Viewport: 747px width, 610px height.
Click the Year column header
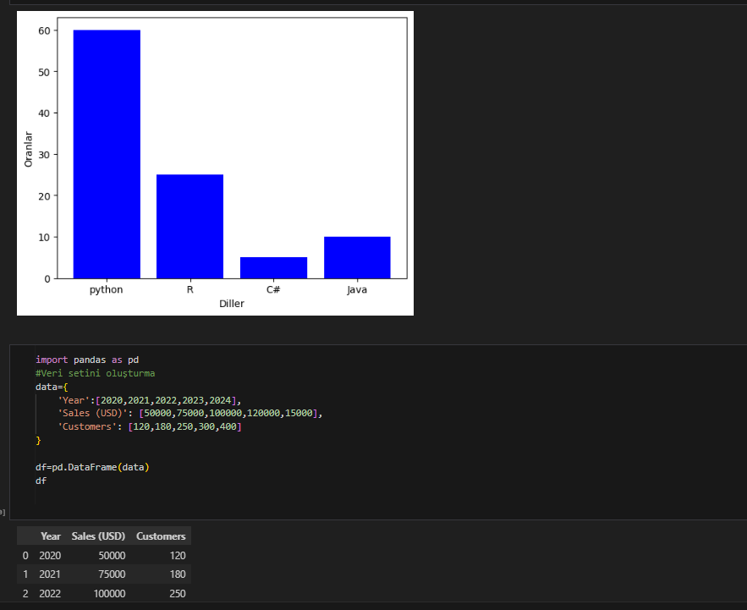tap(51, 536)
